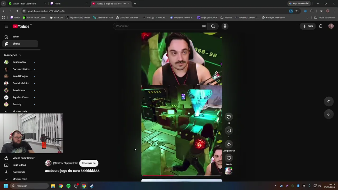Expand the lower Mostrar mais section

tap(20, 179)
